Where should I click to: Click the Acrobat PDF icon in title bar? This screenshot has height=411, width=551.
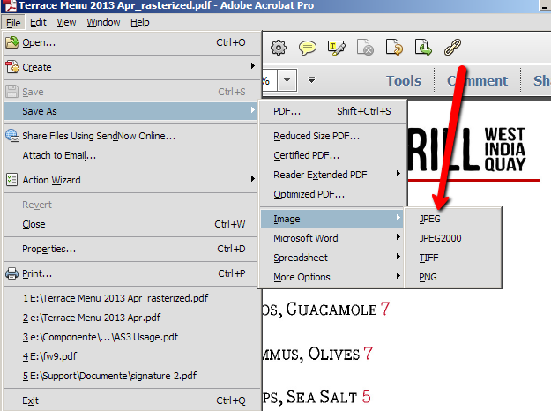9,5
